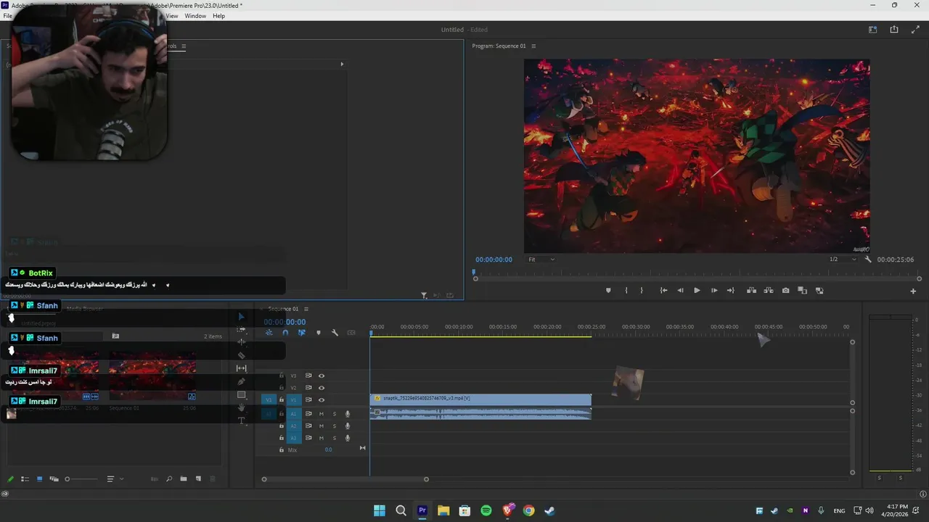Click Find magnifier in Project panel

(x=169, y=479)
